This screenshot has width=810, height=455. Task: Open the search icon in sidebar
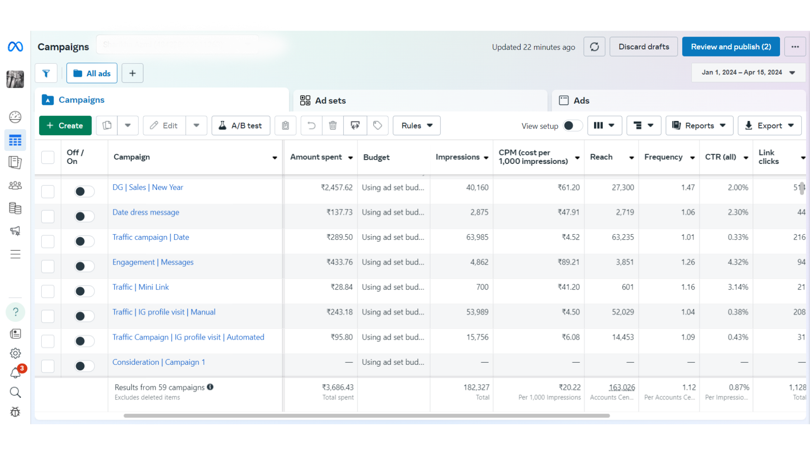tap(16, 392)
